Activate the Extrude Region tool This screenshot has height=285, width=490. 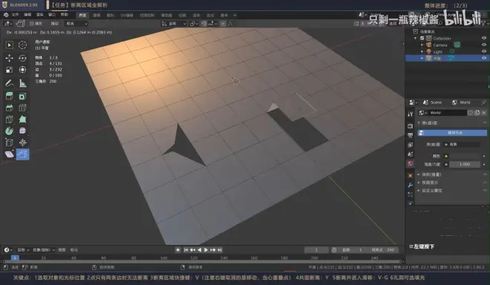[10, 96]
